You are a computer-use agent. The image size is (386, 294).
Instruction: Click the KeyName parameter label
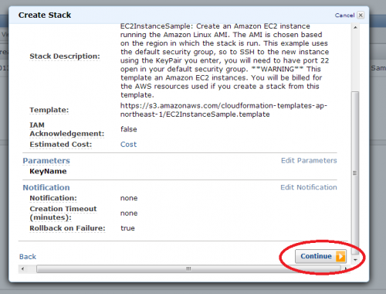tap(48, 171)
